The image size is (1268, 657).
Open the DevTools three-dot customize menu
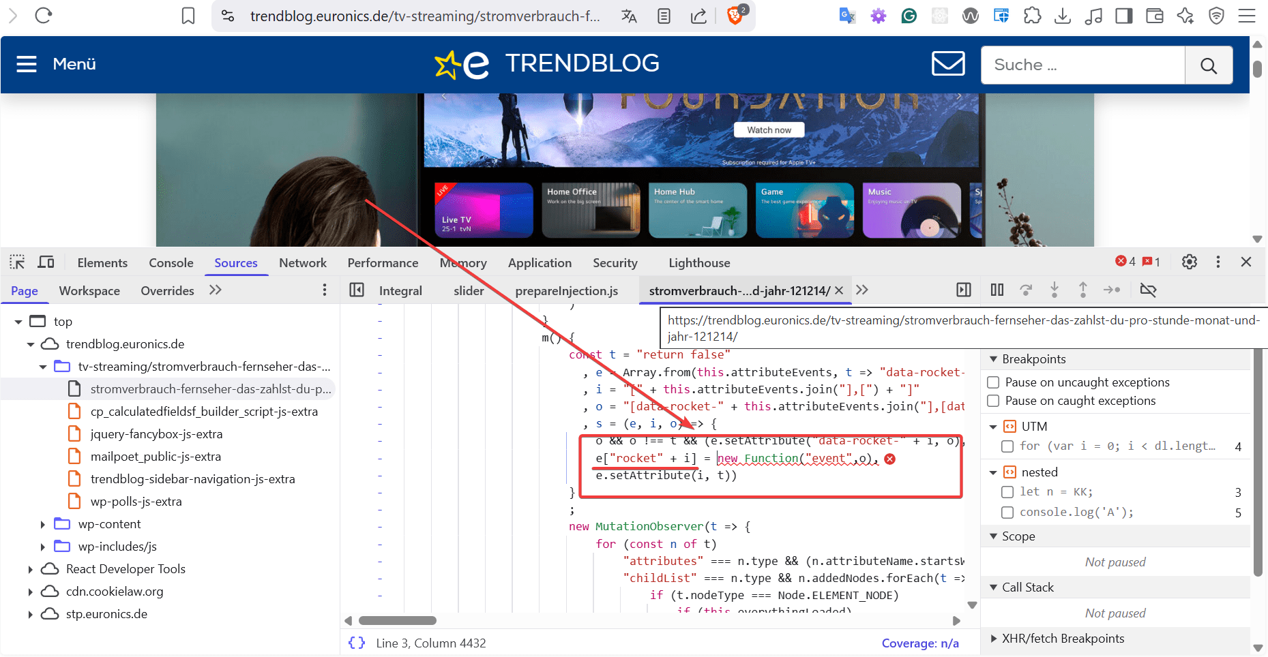1218,262
